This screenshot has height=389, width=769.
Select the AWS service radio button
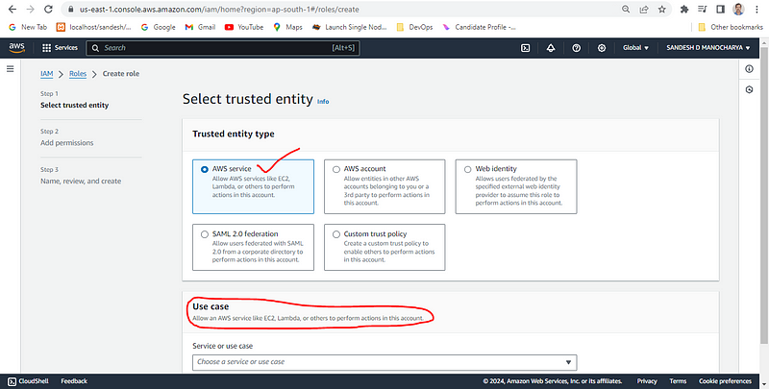205,169
